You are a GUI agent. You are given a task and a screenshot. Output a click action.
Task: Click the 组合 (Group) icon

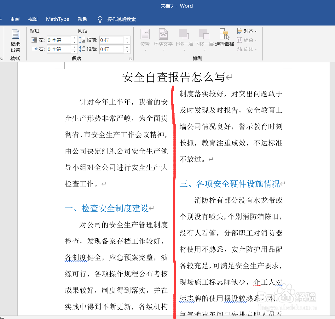click(x=247, y=40)
